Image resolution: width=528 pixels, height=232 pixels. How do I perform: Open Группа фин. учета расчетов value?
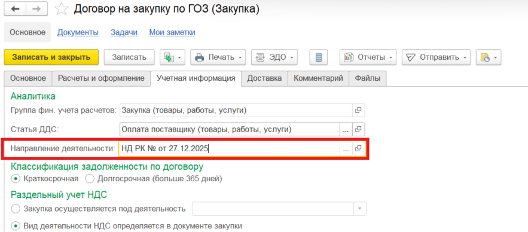(x=359, y=110)
